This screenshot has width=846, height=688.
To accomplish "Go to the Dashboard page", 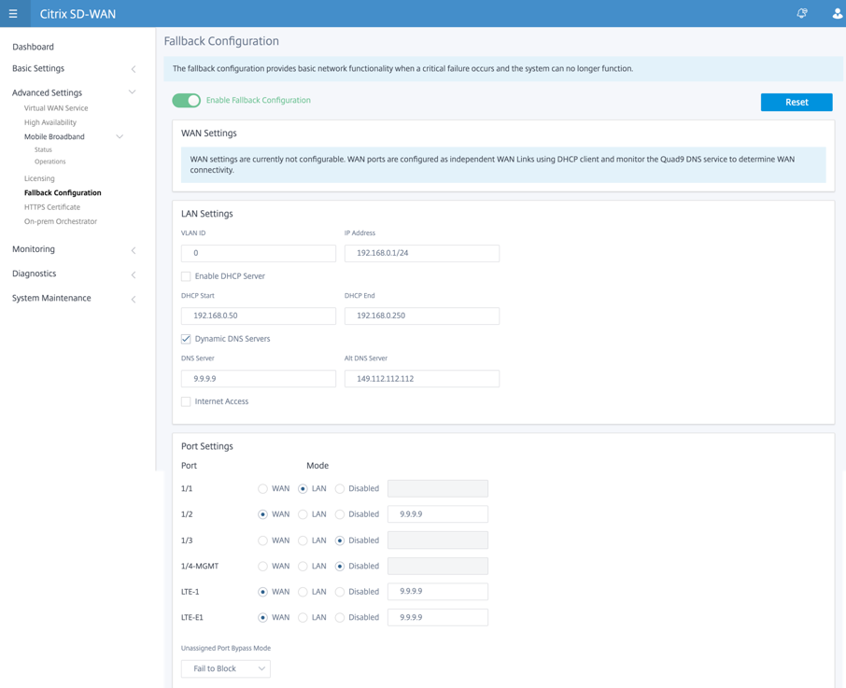I will [33, 47].
